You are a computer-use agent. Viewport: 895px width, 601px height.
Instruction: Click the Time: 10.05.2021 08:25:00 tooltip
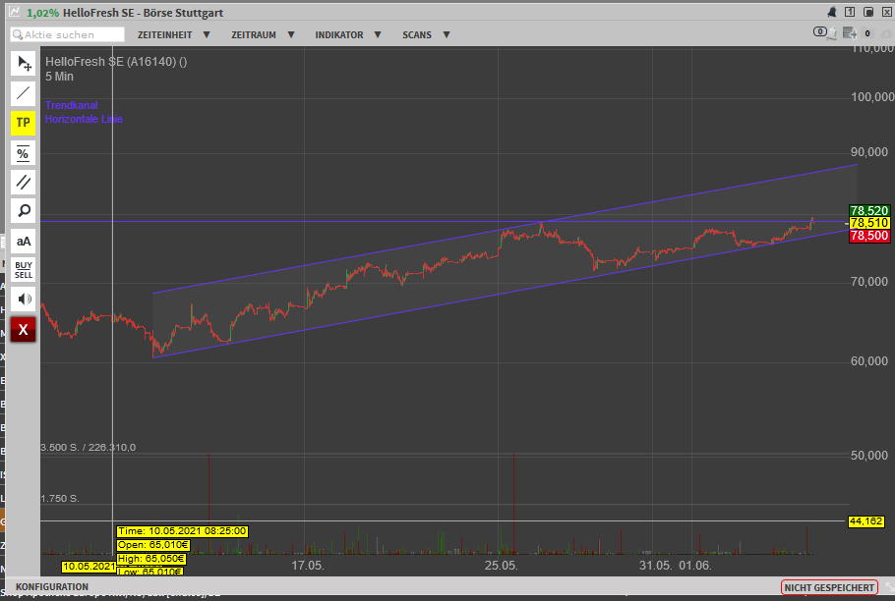pyautogui.click(x=182, y=531)
